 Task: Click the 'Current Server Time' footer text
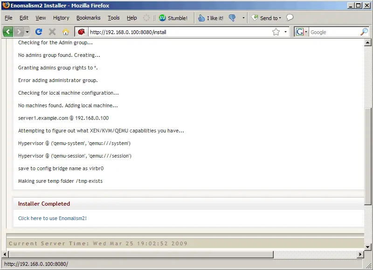point(98,243)
